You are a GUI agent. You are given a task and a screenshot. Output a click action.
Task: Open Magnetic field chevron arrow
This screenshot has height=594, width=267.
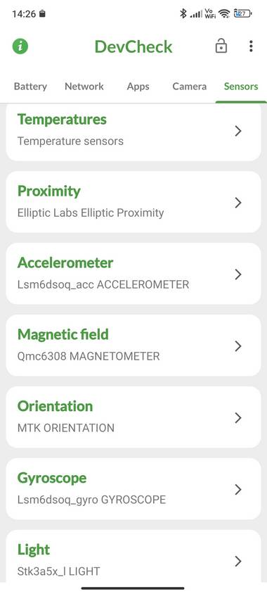pyautogui.click(x=238, y=346)
